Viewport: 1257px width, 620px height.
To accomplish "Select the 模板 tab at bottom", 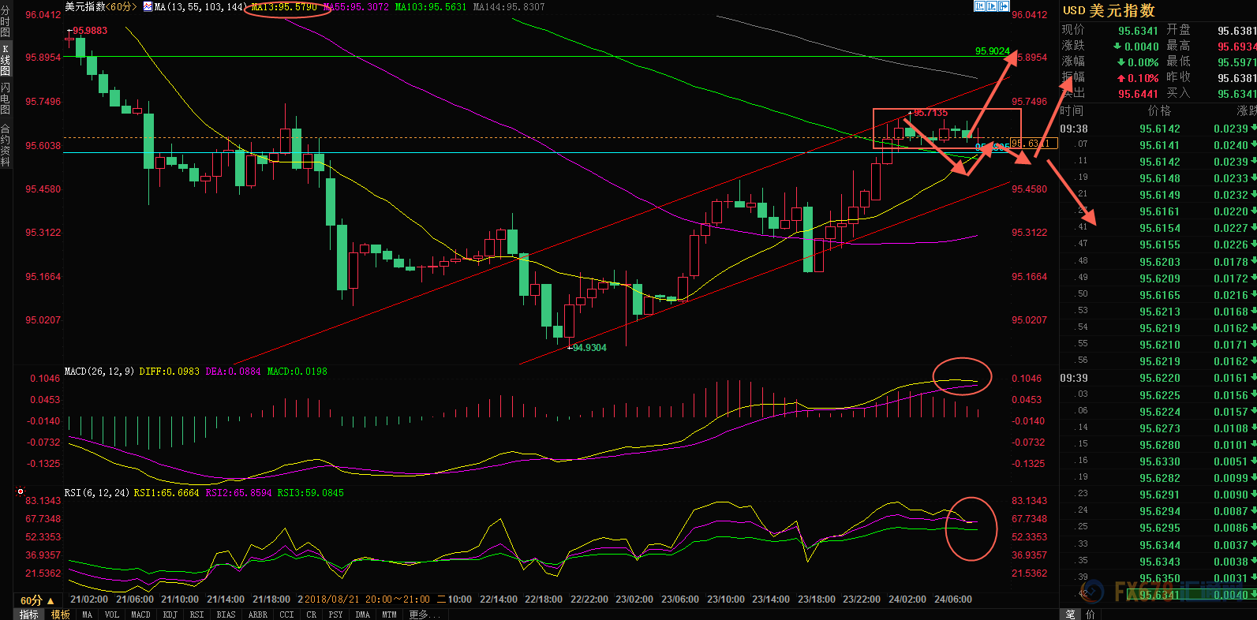I will (x=61, y=614).
